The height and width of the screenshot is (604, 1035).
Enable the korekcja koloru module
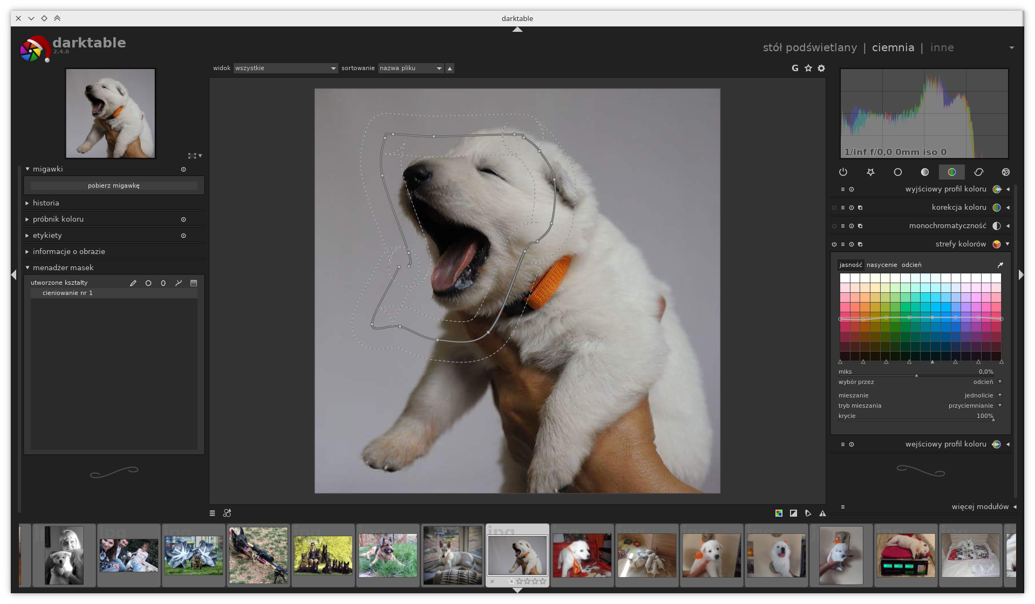pyautogui.click(x=834, y=208)
